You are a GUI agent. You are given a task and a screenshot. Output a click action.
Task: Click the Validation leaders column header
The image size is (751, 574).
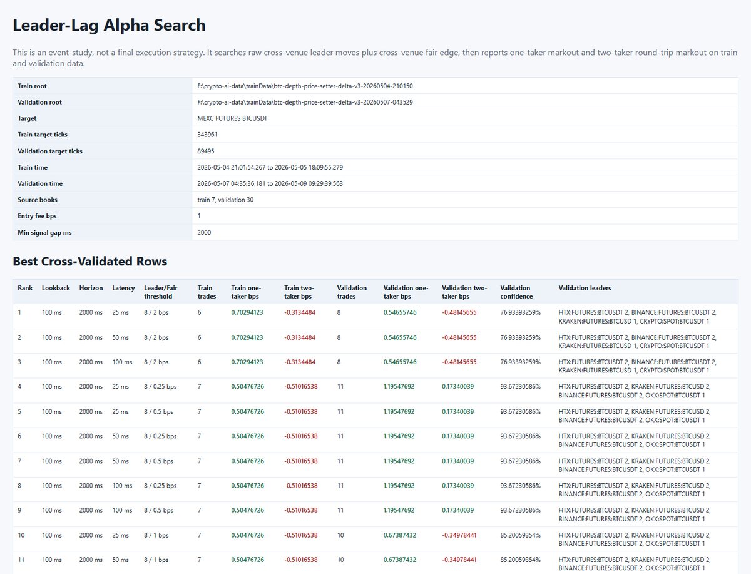(585, 288)
